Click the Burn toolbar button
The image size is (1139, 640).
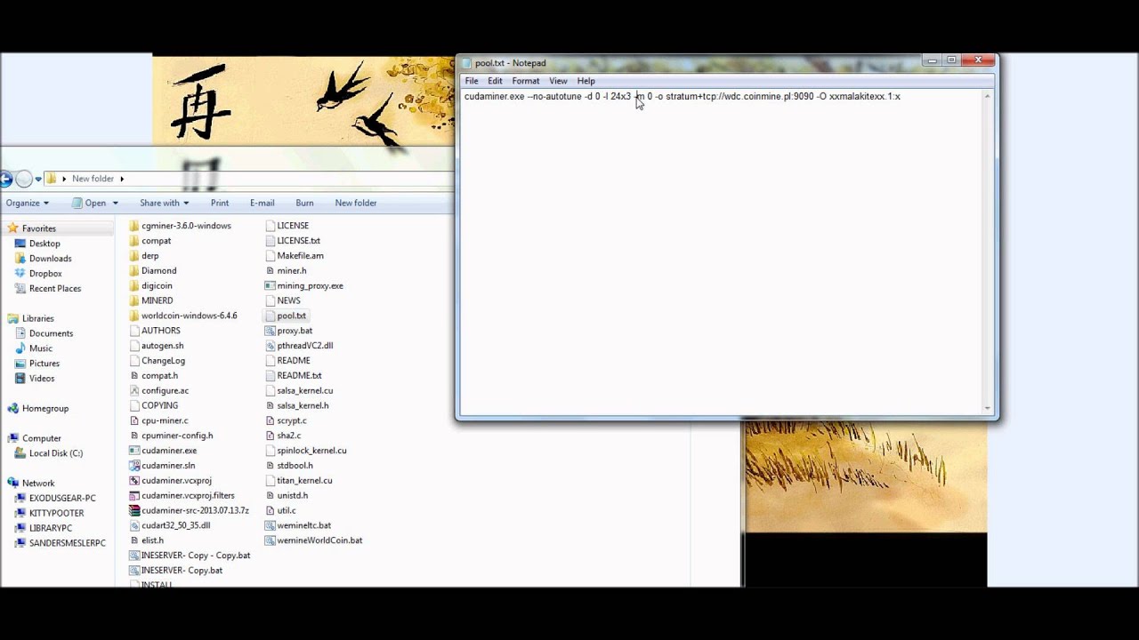[x=304, y=203]
